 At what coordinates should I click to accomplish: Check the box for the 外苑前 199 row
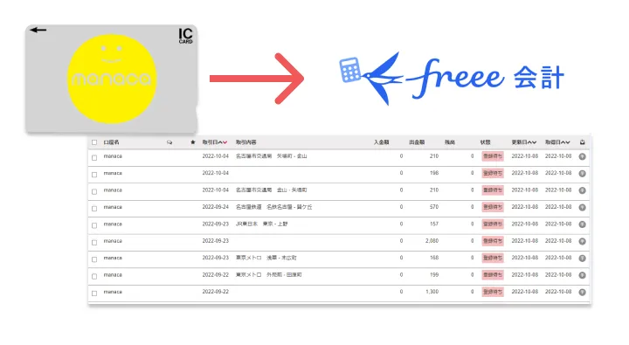[94, 276]
